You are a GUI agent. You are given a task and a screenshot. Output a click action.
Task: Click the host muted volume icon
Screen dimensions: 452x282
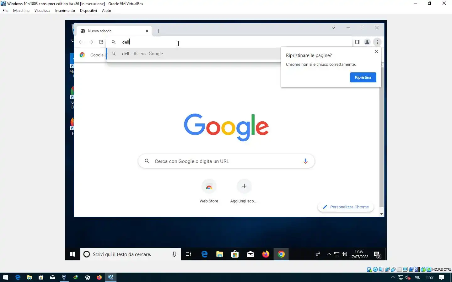click(x=408, y=277)
